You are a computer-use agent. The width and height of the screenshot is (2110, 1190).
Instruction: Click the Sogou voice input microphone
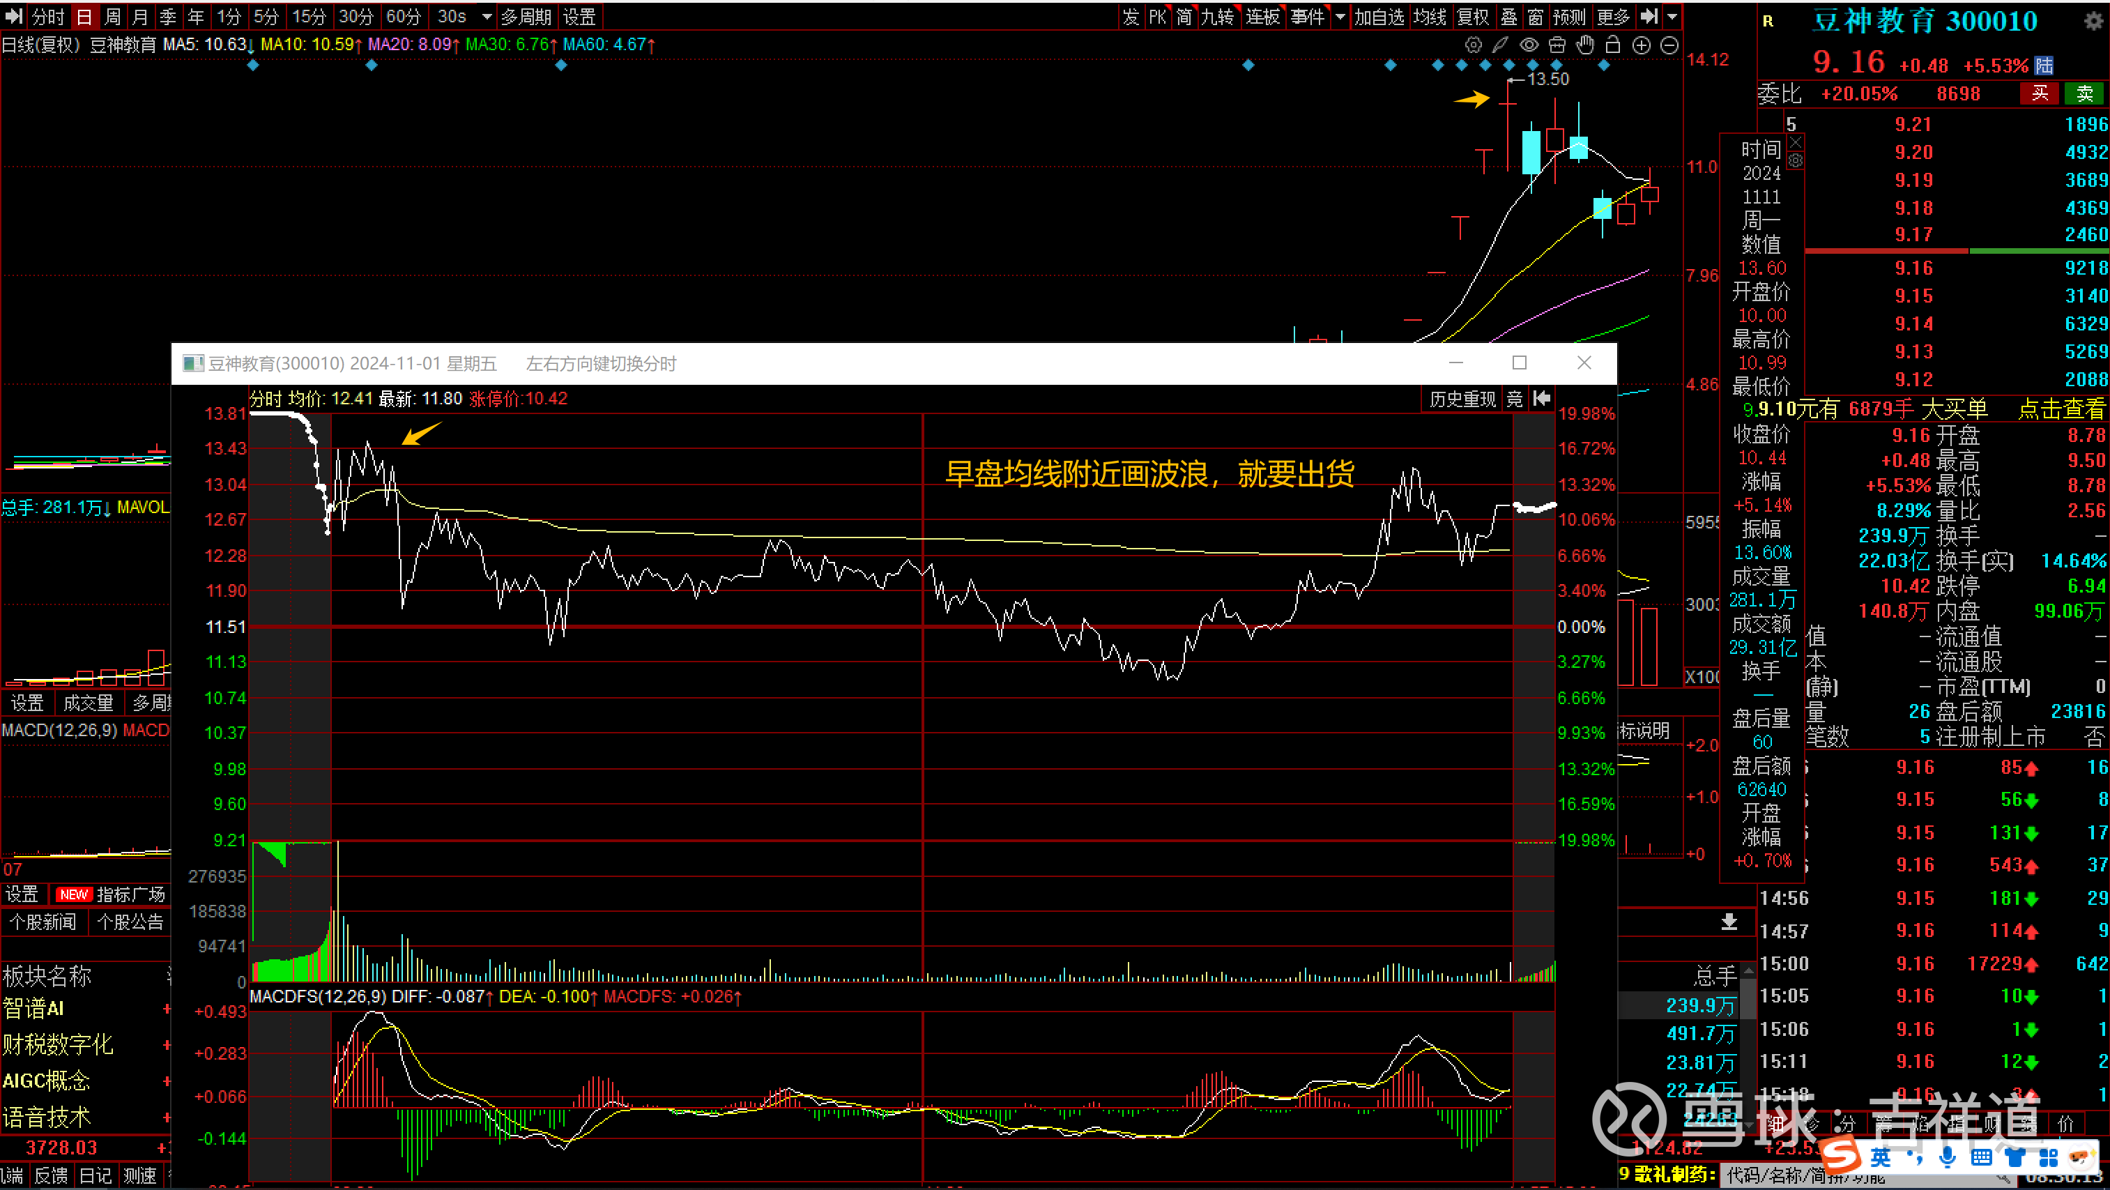click(1948, 1157)
